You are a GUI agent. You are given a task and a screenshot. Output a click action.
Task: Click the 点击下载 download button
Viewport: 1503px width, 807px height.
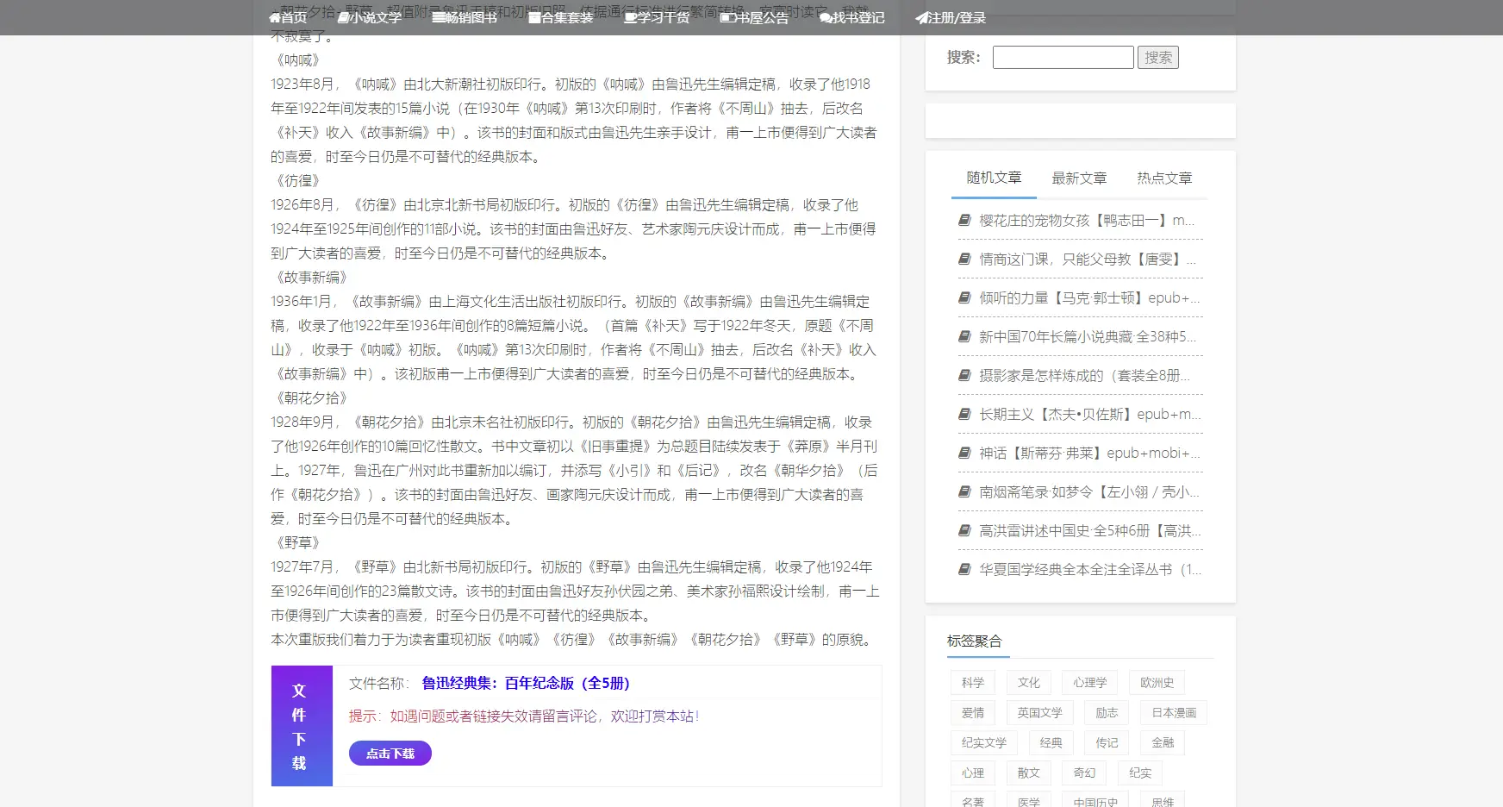point(390,753)
